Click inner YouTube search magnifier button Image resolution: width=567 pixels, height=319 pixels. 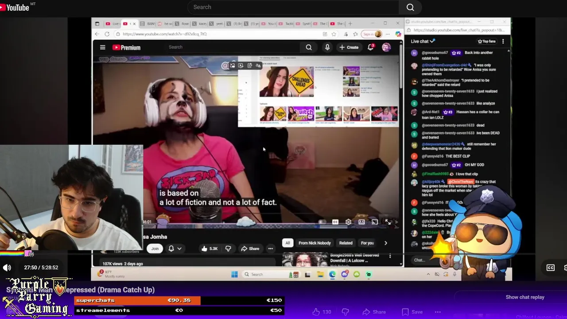point(309,47)
